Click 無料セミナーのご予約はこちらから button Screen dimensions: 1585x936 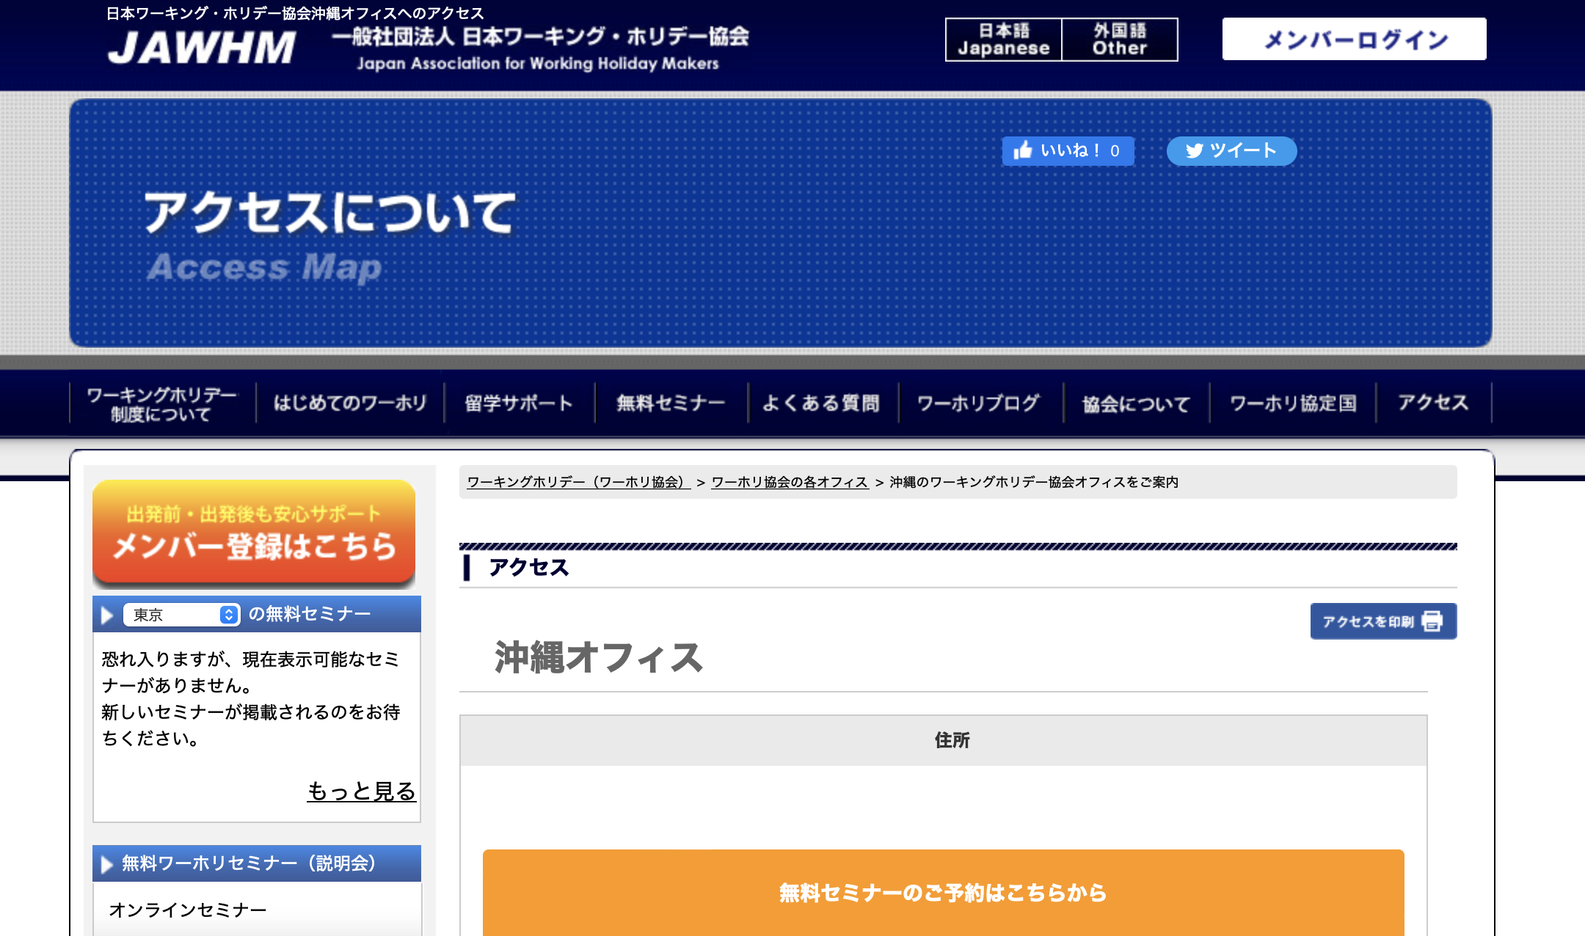click(x=943, y=892)
